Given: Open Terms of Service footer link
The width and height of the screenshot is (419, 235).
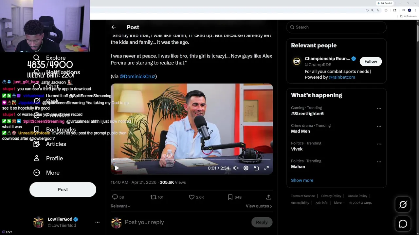Looking at the screenshot, I should [303, 196].
